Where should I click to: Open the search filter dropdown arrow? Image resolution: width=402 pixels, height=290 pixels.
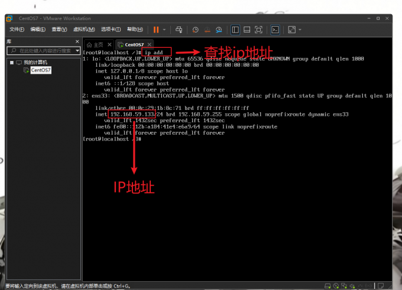pyautogui.click(x=77, y=51)
